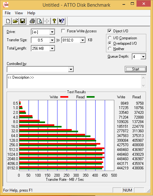Expand the Transfer Size maximum 8192.0 dropdown

pos(83,40)
